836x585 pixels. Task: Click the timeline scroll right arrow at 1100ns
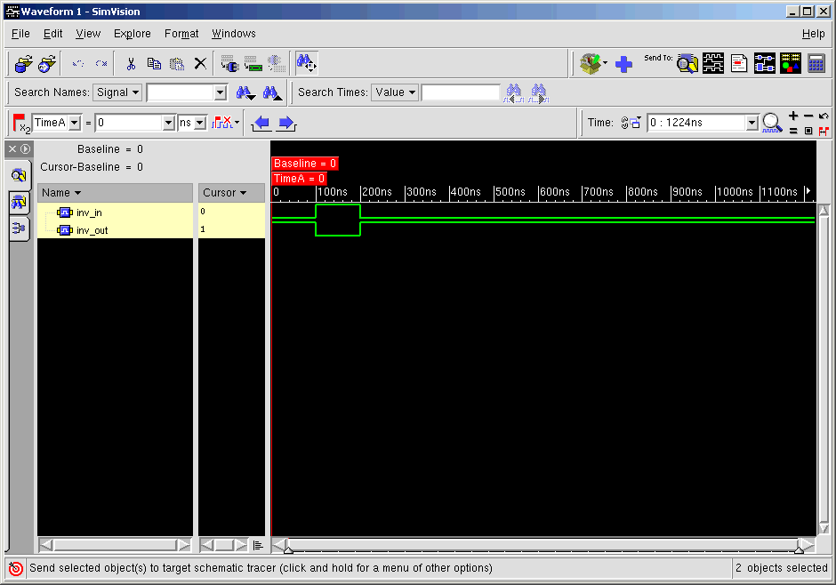coord(808,191)
